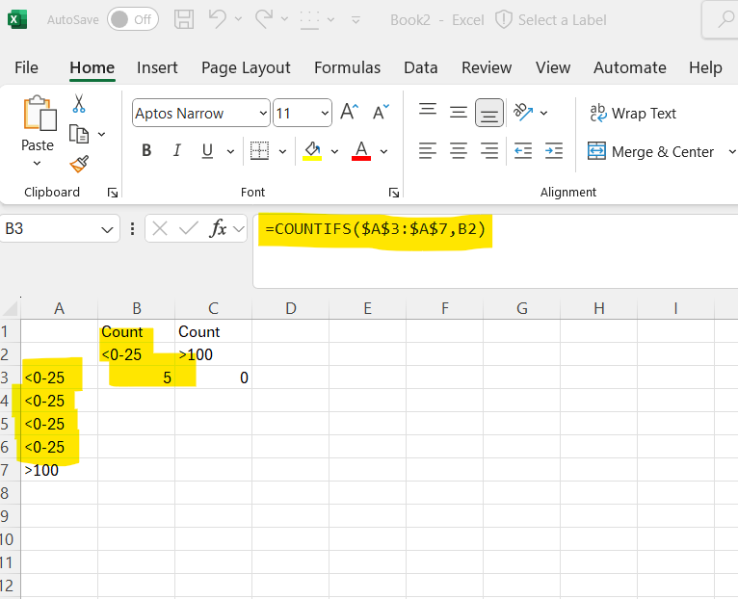Open the File menu tab
The height and width of the screenshot is (599, 738).
coord(26,67)
